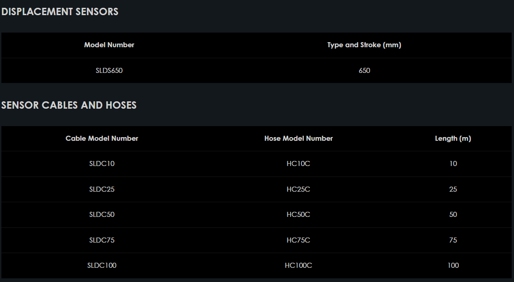
Task: Click the Hose Model Number header
Action: (x=298, y=138)
